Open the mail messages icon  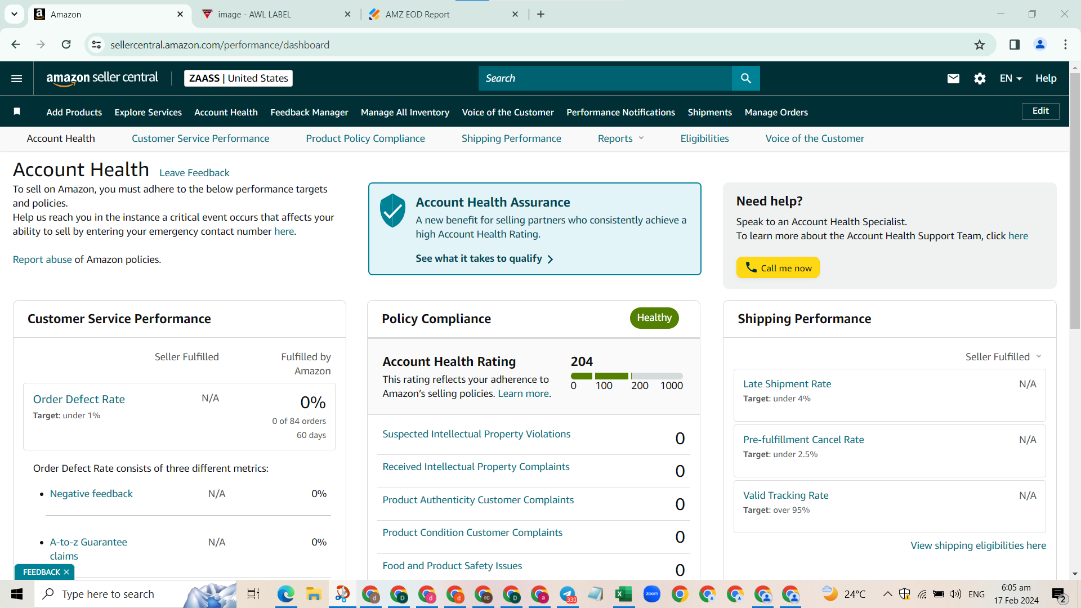pyautogui.click(x=953, y=78)
